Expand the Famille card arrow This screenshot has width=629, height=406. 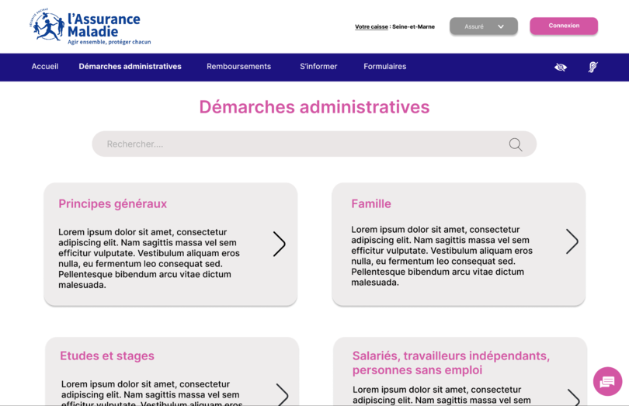point(572,241)
